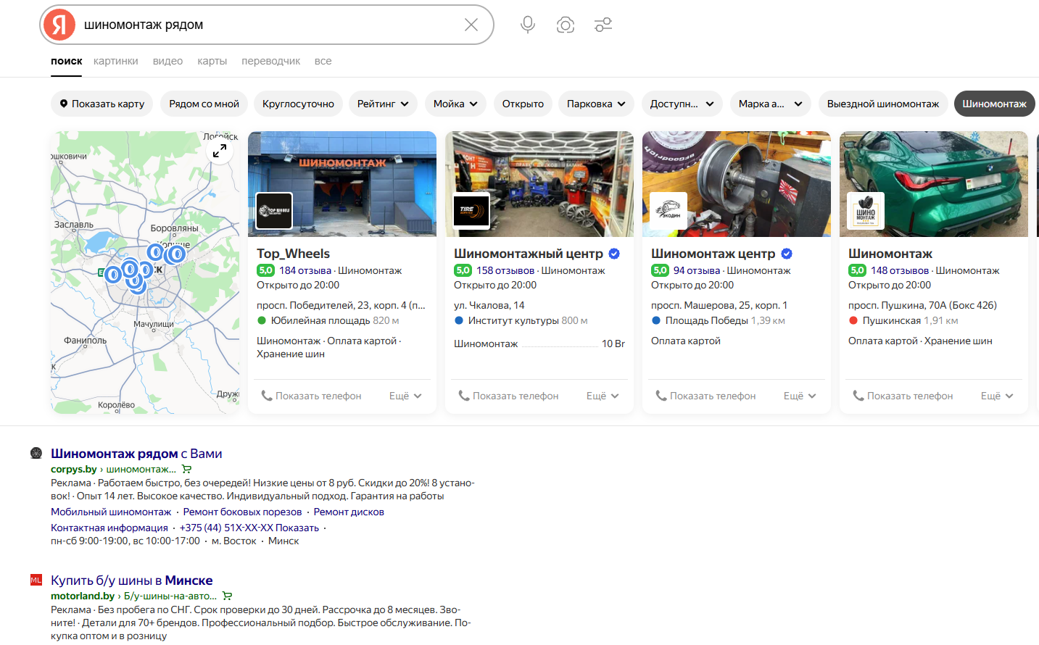Image resolution: width=1039 pixels, height=645 pixels.
Task: Click the Экодин logo on Шиномонтаж центр card
Action: 668,210
